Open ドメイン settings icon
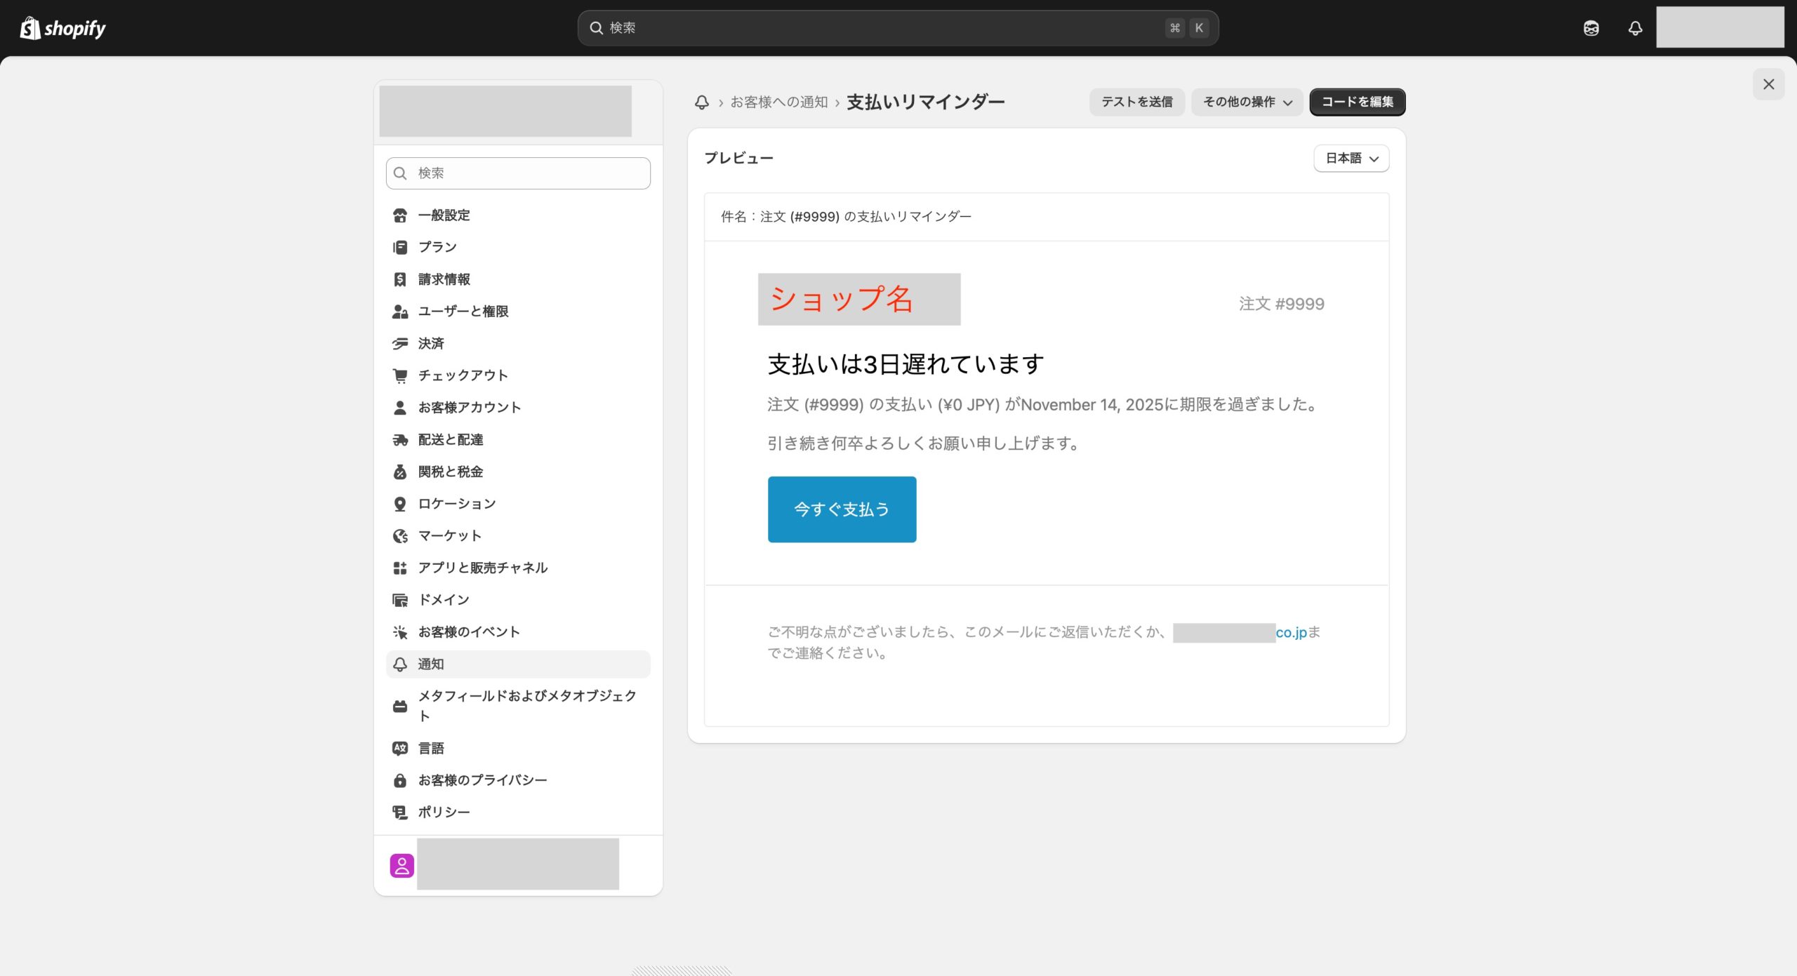Viewport: 1797px width, 976px height. click(400, 600)
